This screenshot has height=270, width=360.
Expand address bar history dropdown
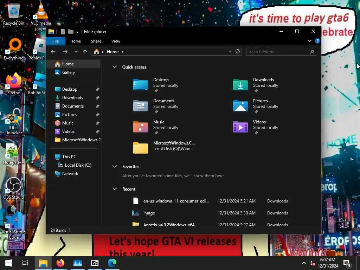[230, 52]
